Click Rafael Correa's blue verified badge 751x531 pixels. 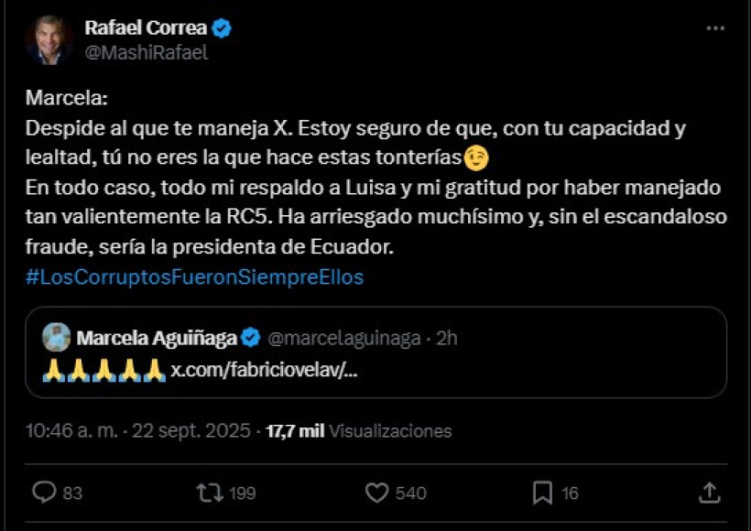click(x=222, y=28)
